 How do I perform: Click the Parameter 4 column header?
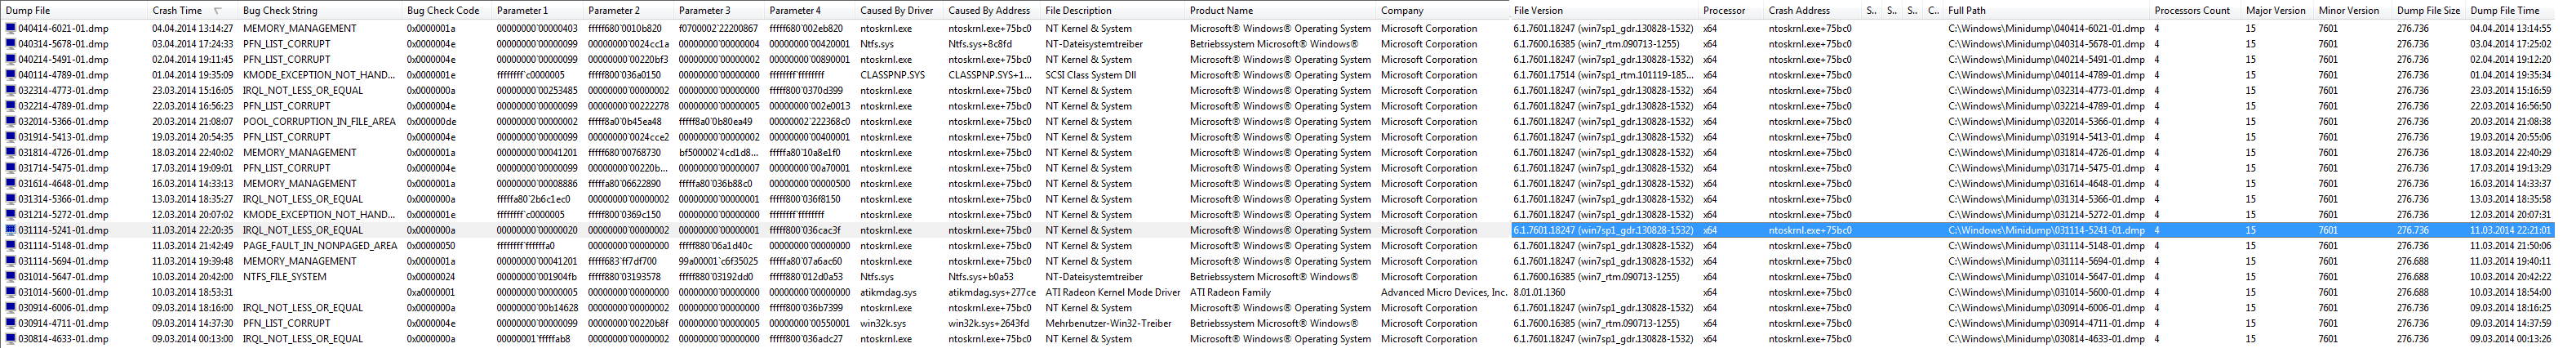pyautogui.click(x=811, y=10)
